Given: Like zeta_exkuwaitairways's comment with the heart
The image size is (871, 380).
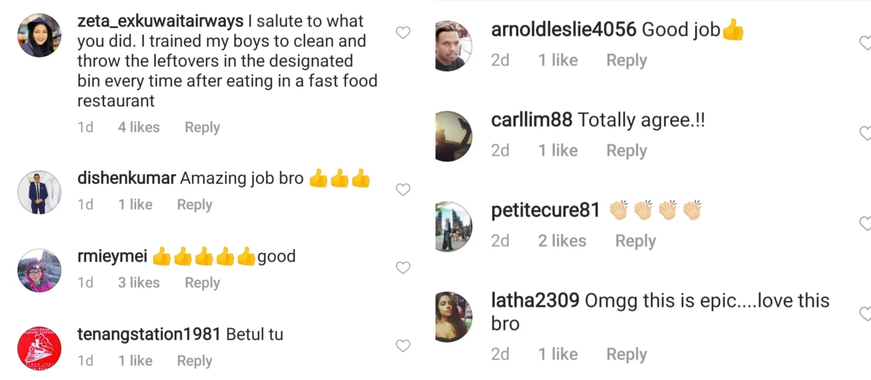Looking at the screenshot, I should point(403,33).
